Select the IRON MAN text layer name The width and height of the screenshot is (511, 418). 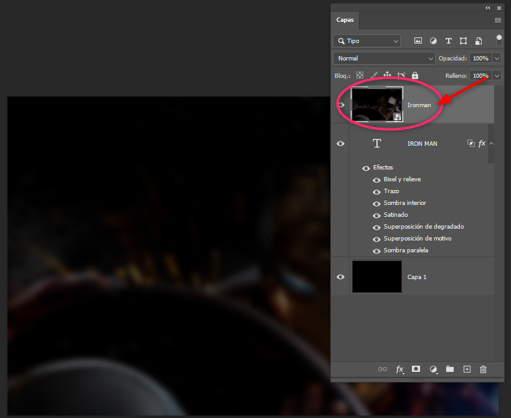point(422,143)
